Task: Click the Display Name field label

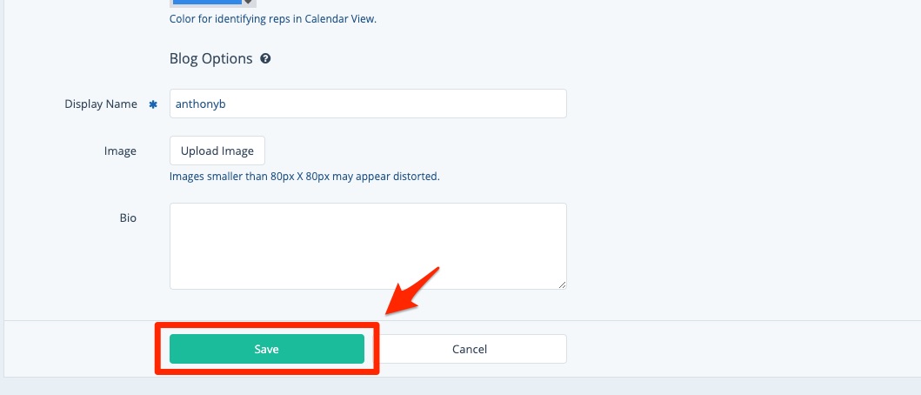Action: click(101, 104)
